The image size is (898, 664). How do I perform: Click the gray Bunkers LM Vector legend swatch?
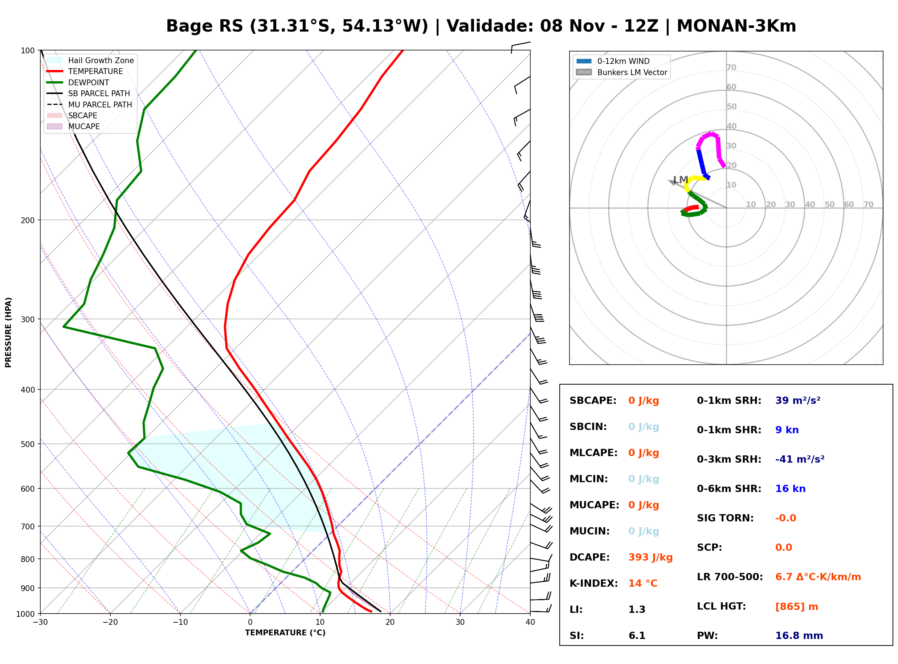584,72
